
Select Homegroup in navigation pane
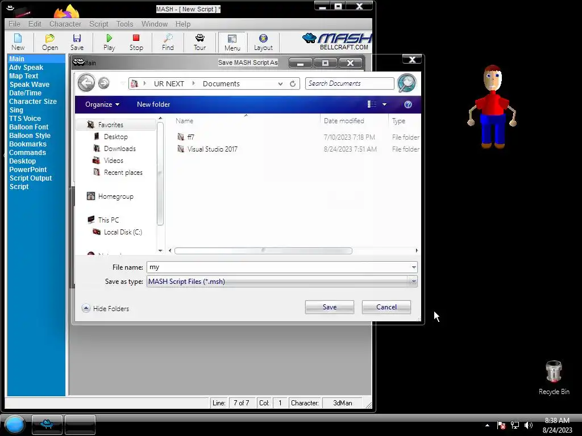point(115,196)
